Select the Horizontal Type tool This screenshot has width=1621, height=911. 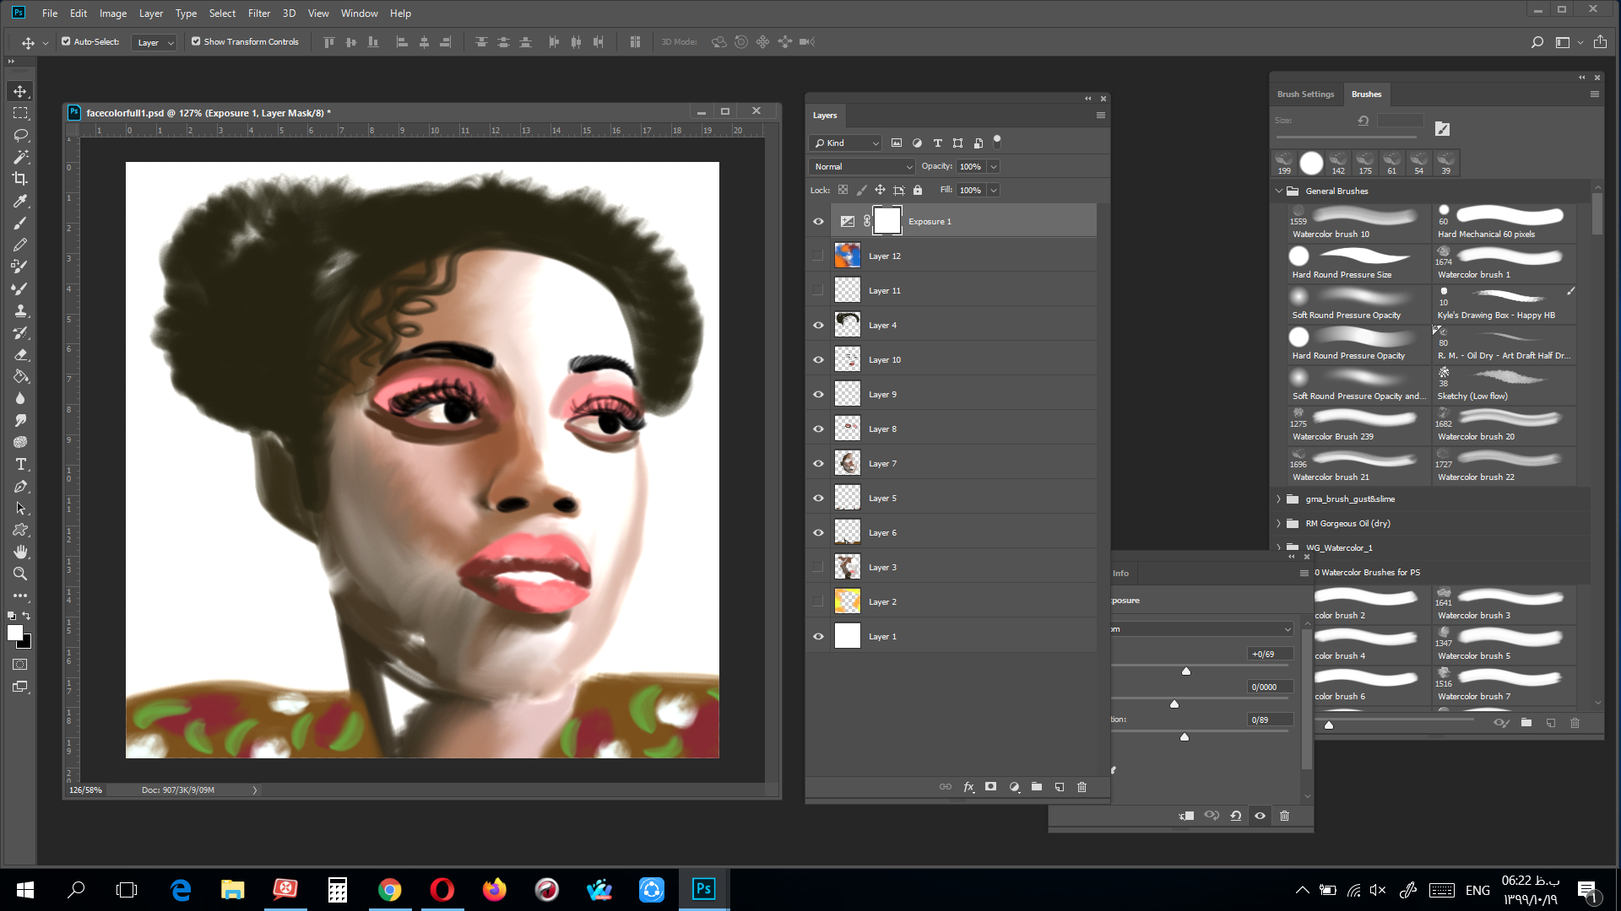coord(20,464)
